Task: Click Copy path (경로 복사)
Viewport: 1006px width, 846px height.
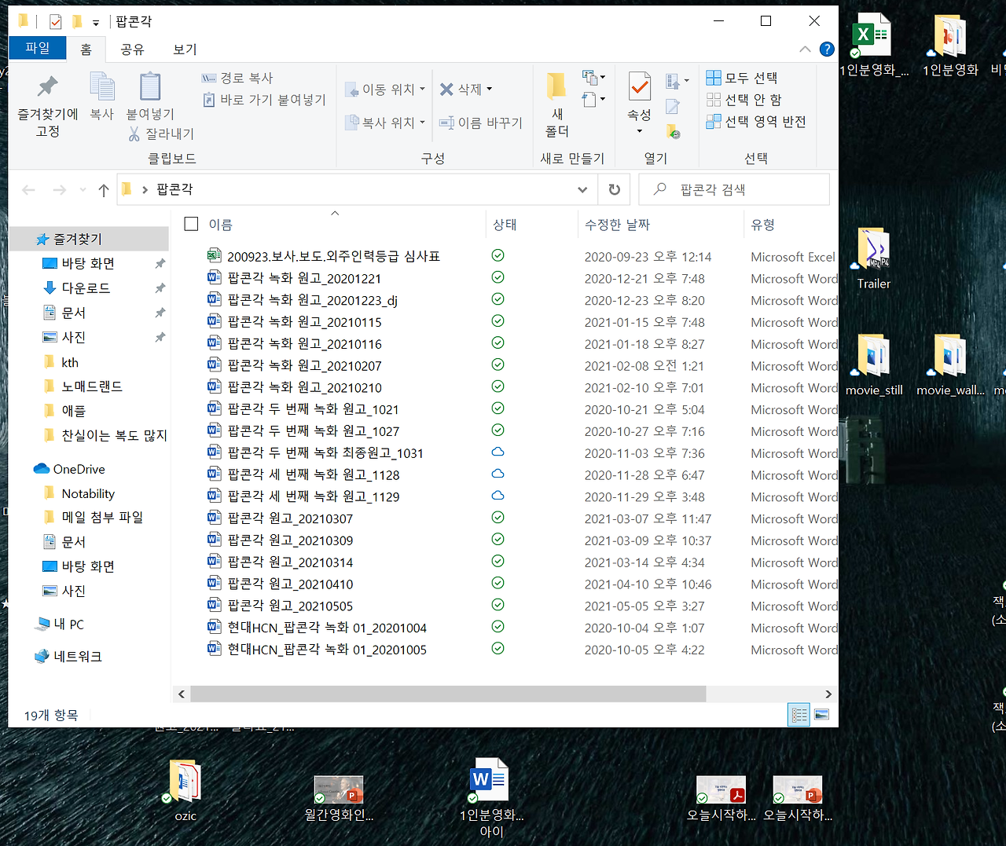Action: click(x=237, y=78)
